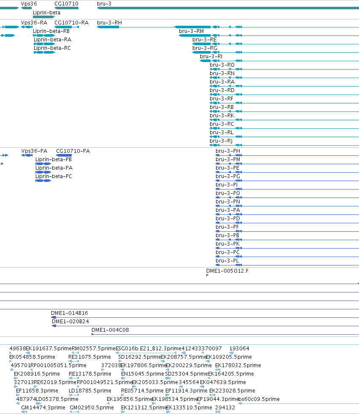Click the 294132 EST label
Screen dimensions: 359x414
click(225, 408)
